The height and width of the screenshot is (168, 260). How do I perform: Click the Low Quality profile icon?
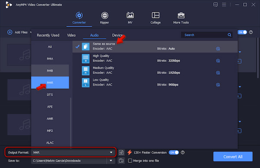(85, 83)
